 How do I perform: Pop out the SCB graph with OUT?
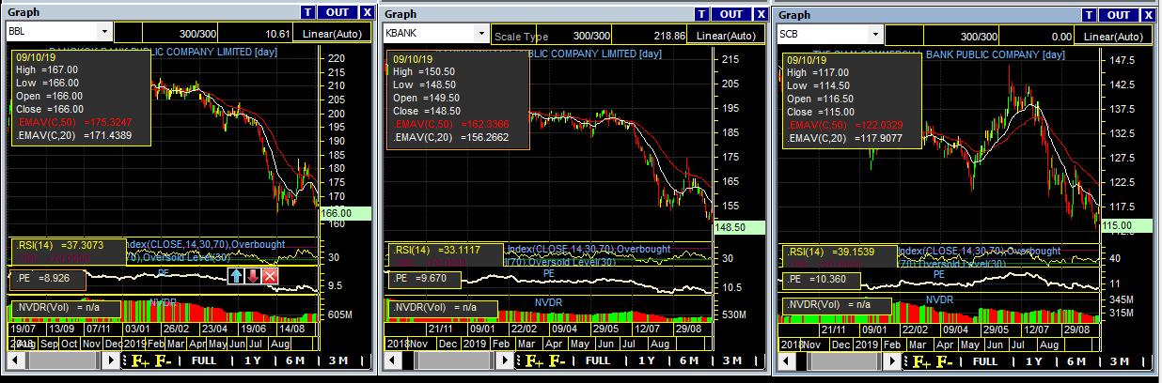click(x=1120, y=14)
